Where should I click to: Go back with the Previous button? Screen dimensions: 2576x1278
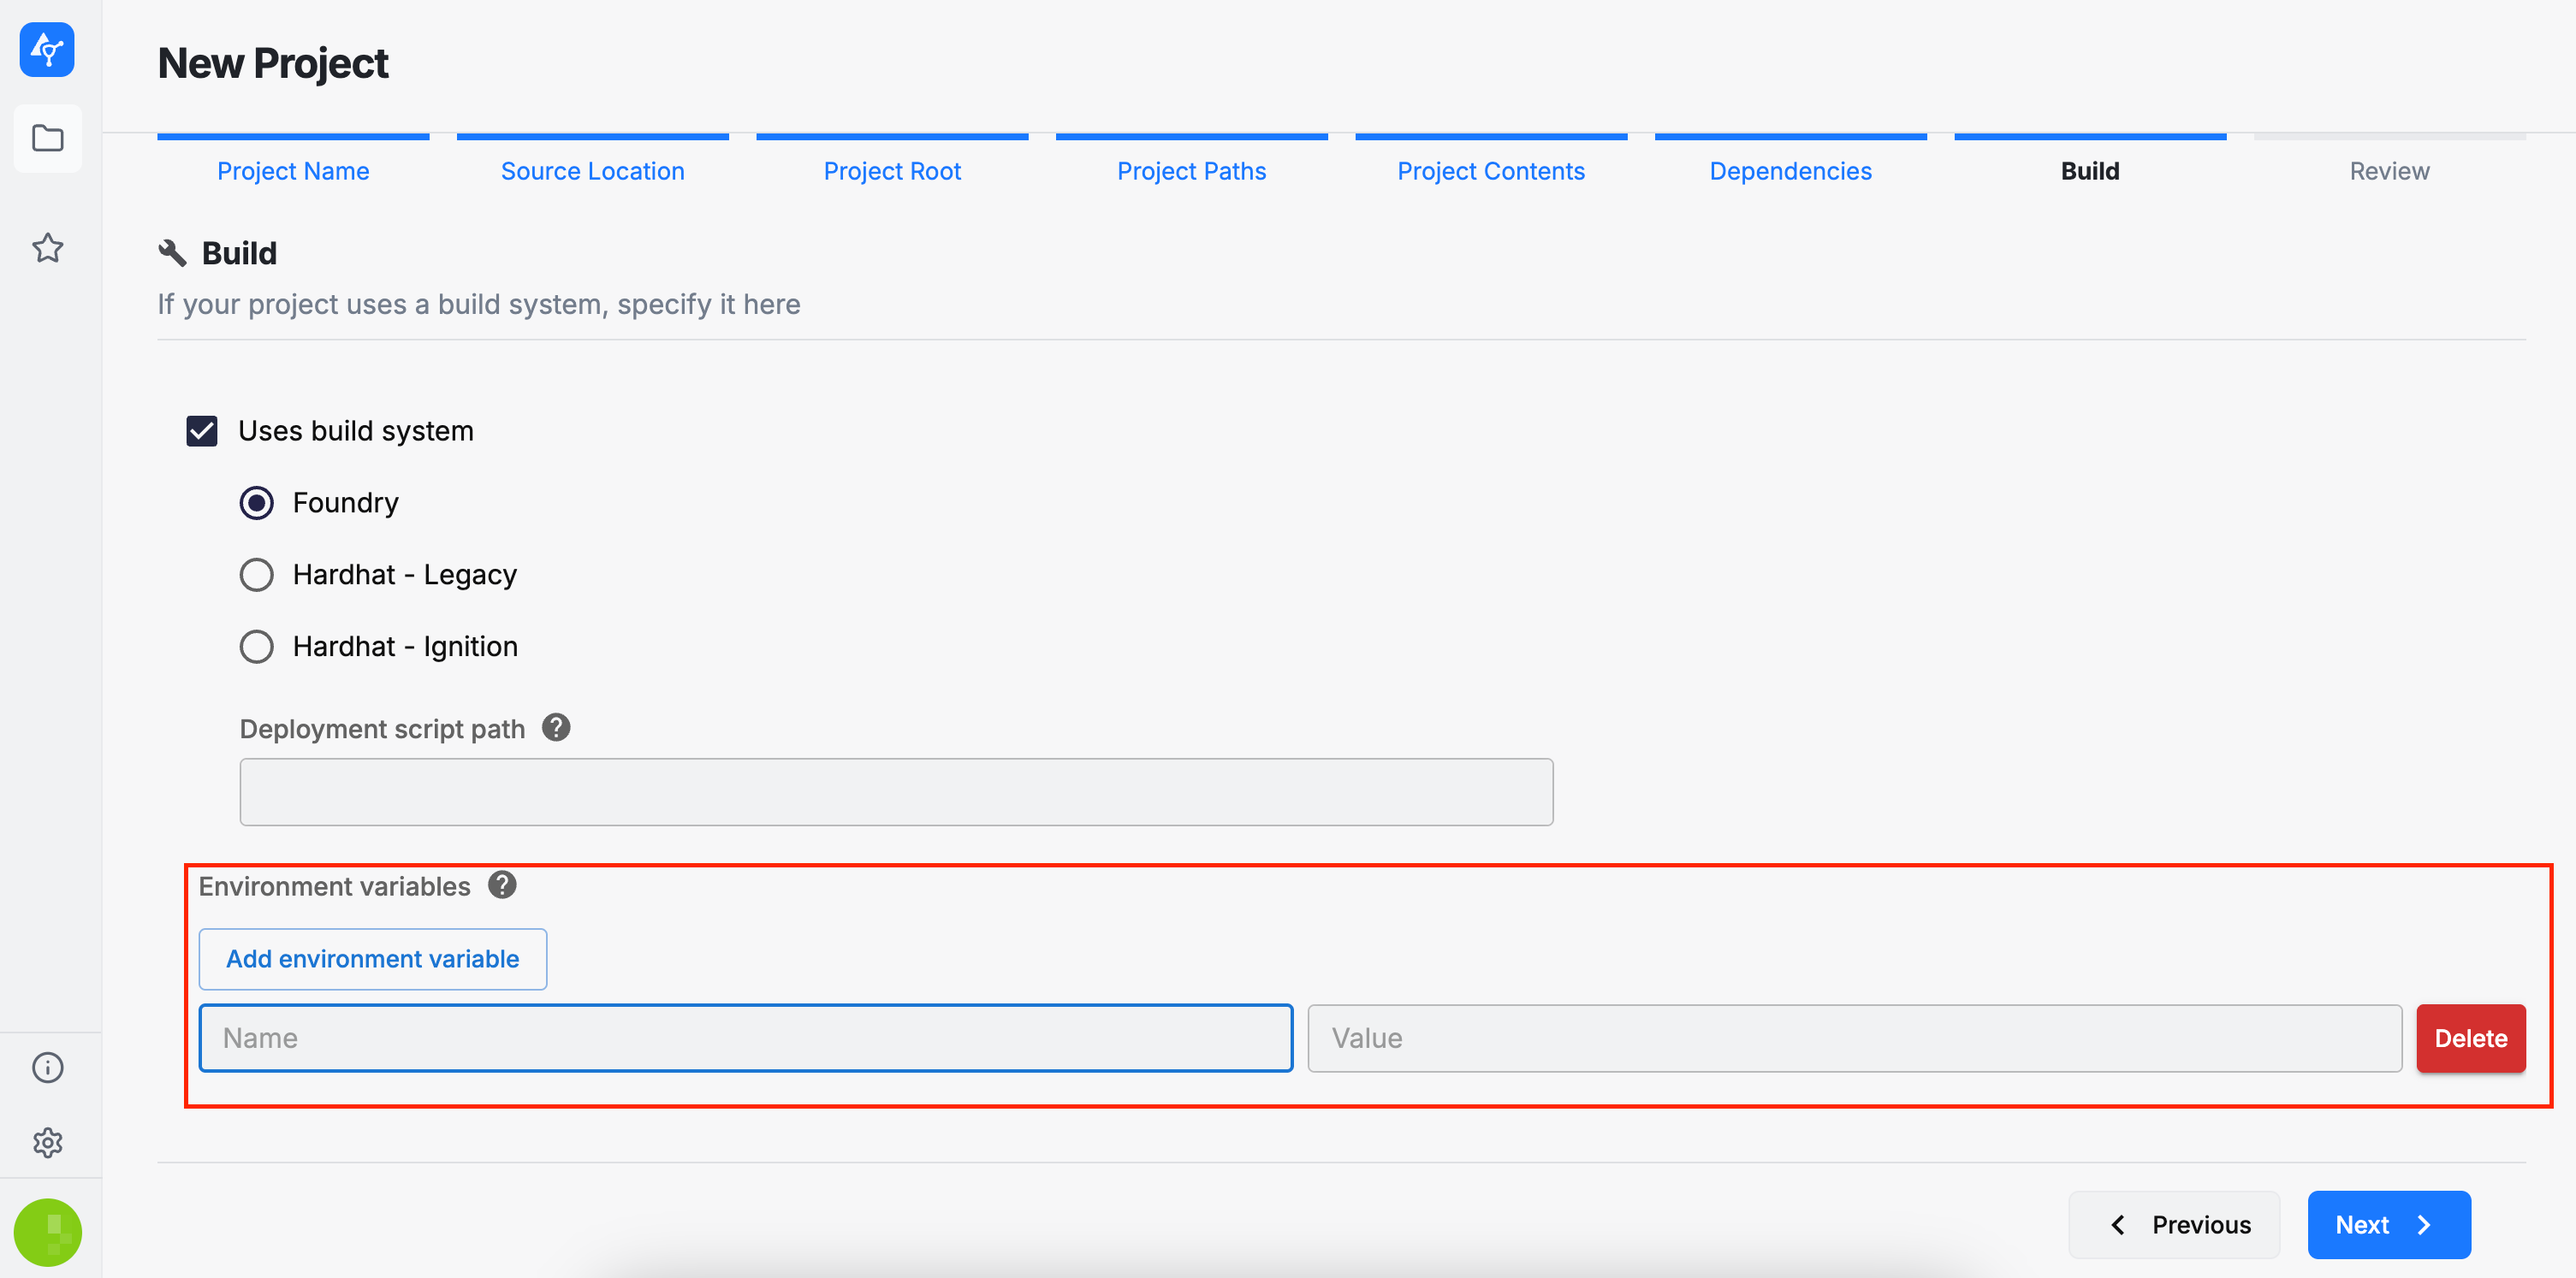(2173, 1224)
